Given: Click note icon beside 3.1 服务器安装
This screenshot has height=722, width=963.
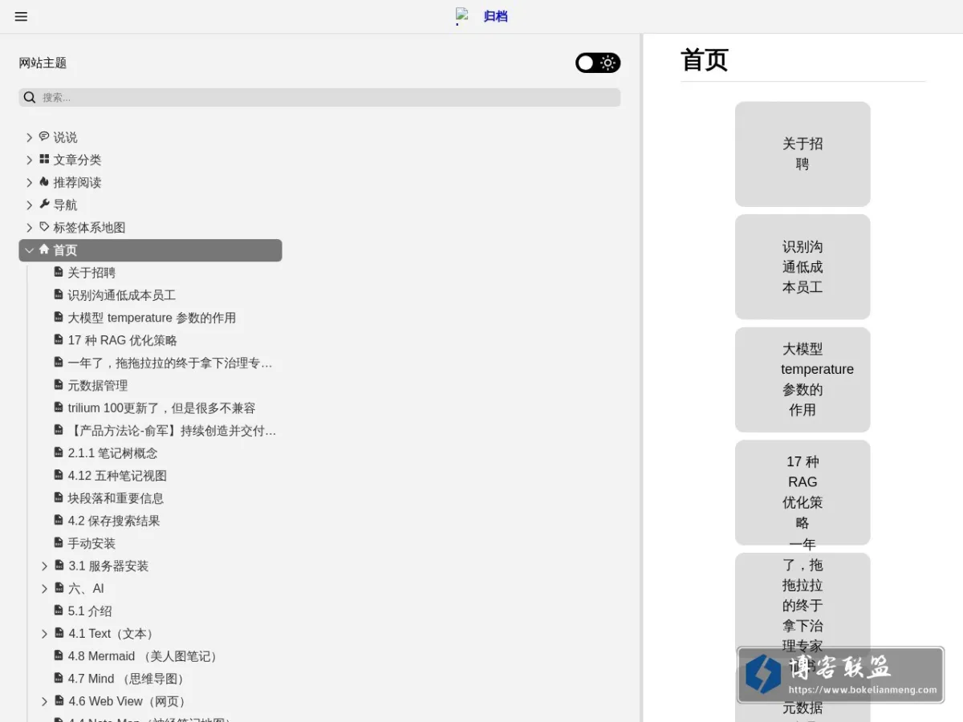Looking at the screenshot, I should (x=59, y=565).
